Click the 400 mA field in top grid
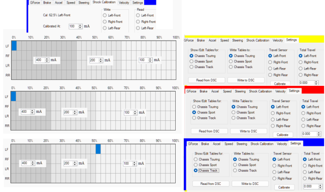The image size is (325, 192). [40, 60]
